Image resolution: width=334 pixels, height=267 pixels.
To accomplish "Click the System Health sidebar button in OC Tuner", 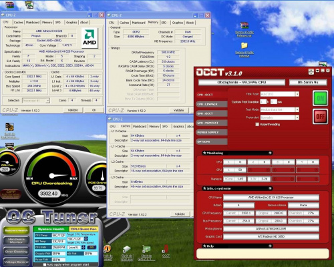I will tap(16, 230).
